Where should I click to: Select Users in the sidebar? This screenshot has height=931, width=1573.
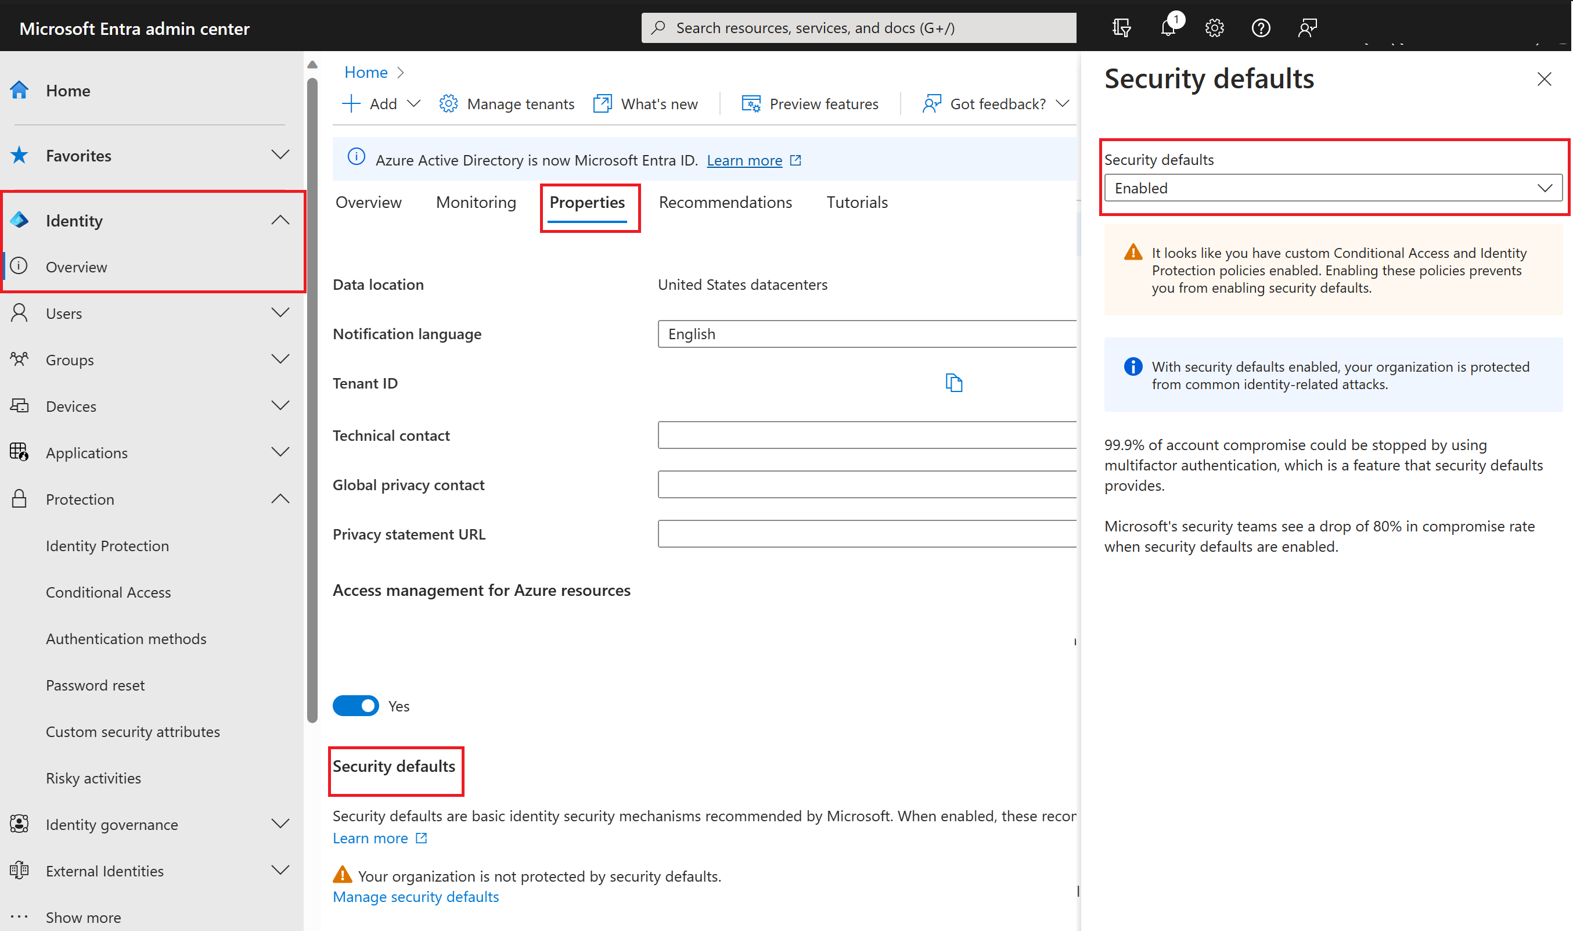64,312
